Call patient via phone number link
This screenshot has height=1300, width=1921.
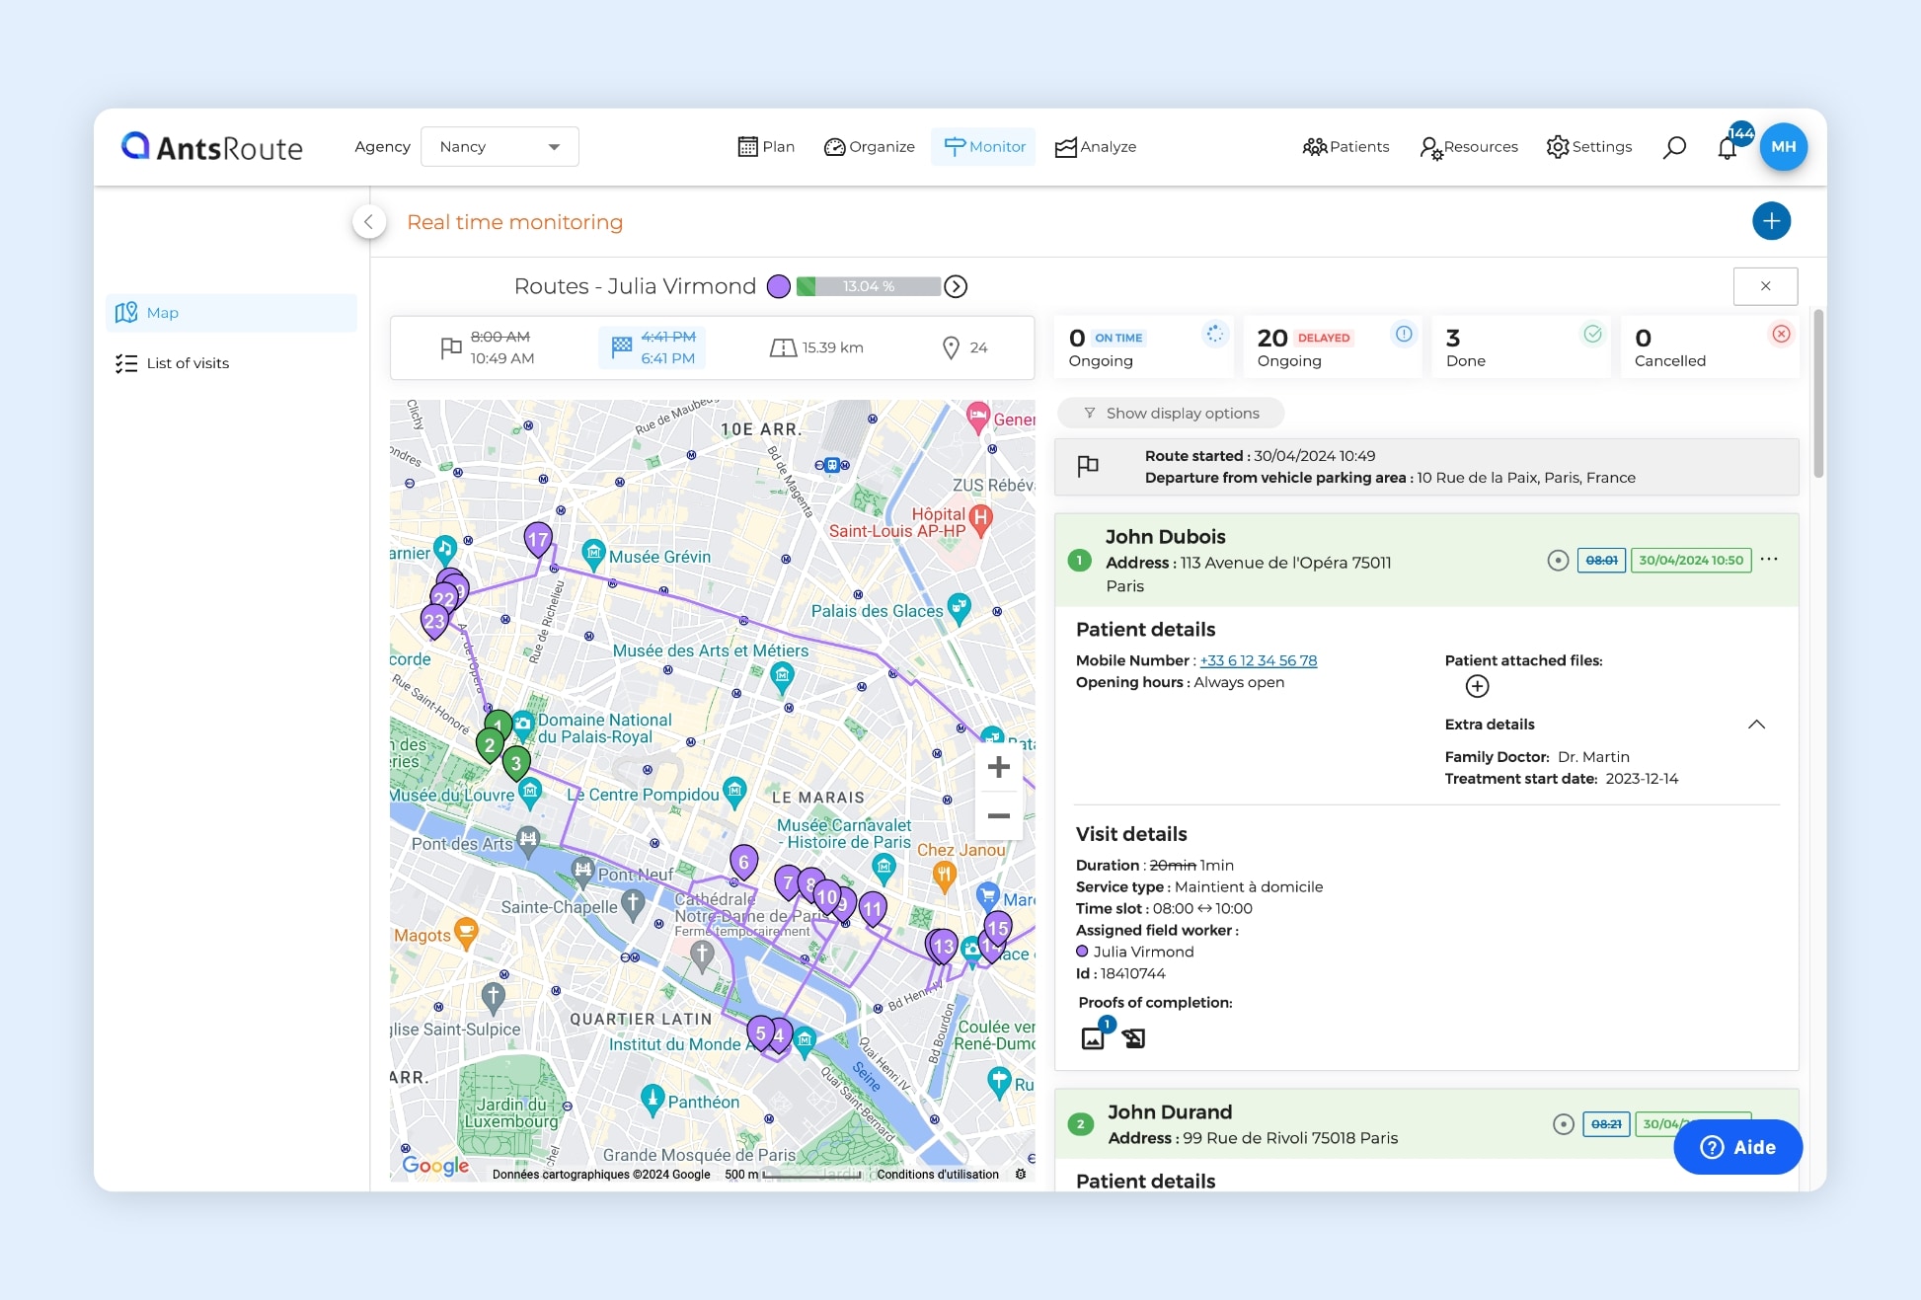coord(1259,660)
